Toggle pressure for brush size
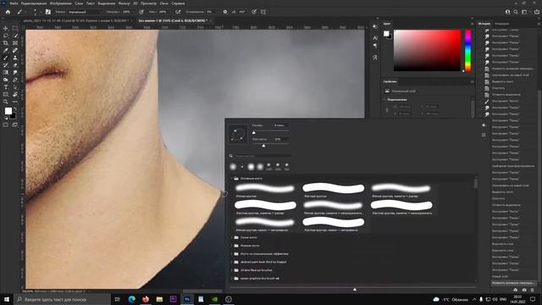Screen dimensions: 542x305 click(254, 12)
